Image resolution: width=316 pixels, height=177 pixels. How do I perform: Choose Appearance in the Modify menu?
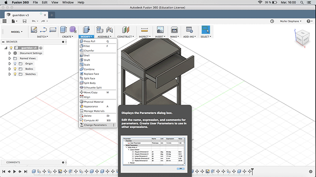pos(98,106)
